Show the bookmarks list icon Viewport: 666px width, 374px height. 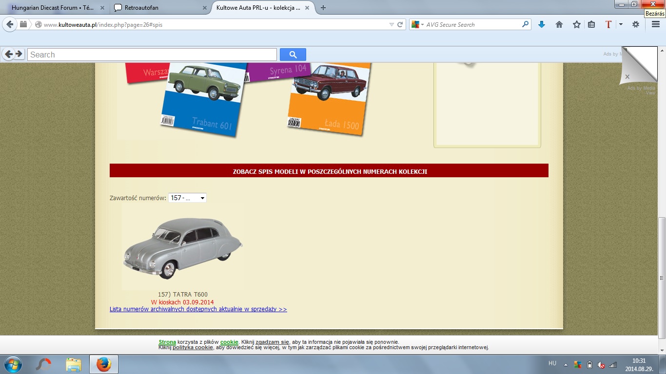[591, 24]
